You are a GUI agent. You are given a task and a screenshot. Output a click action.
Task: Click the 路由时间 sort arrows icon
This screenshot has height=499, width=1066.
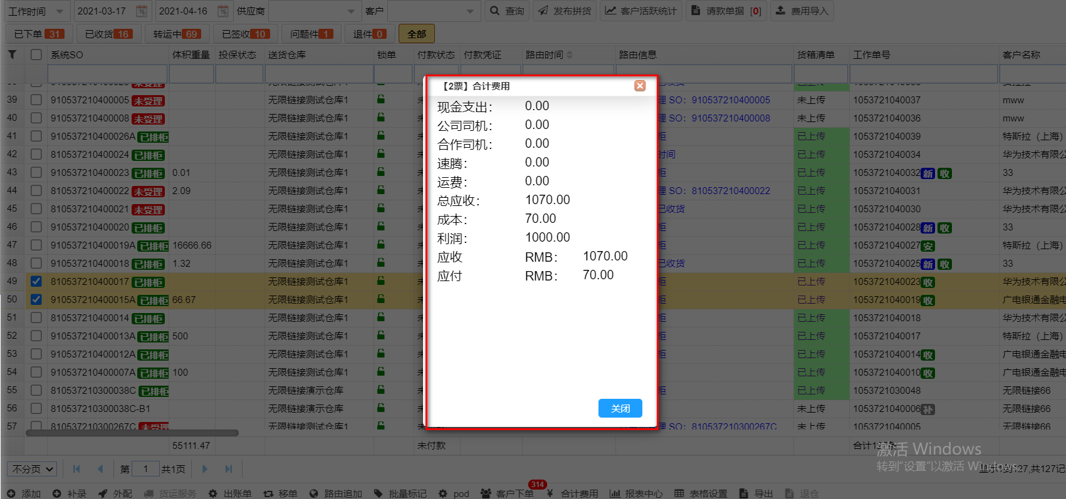570,55
